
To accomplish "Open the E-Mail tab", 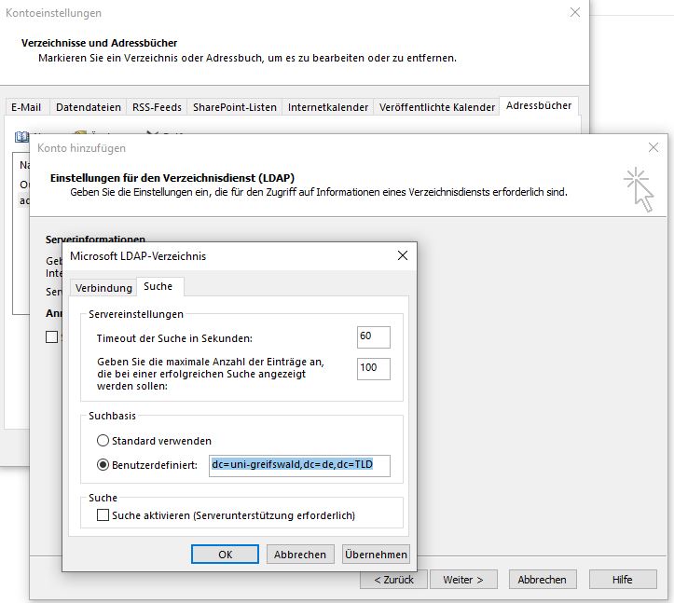I will pos(26,107).
